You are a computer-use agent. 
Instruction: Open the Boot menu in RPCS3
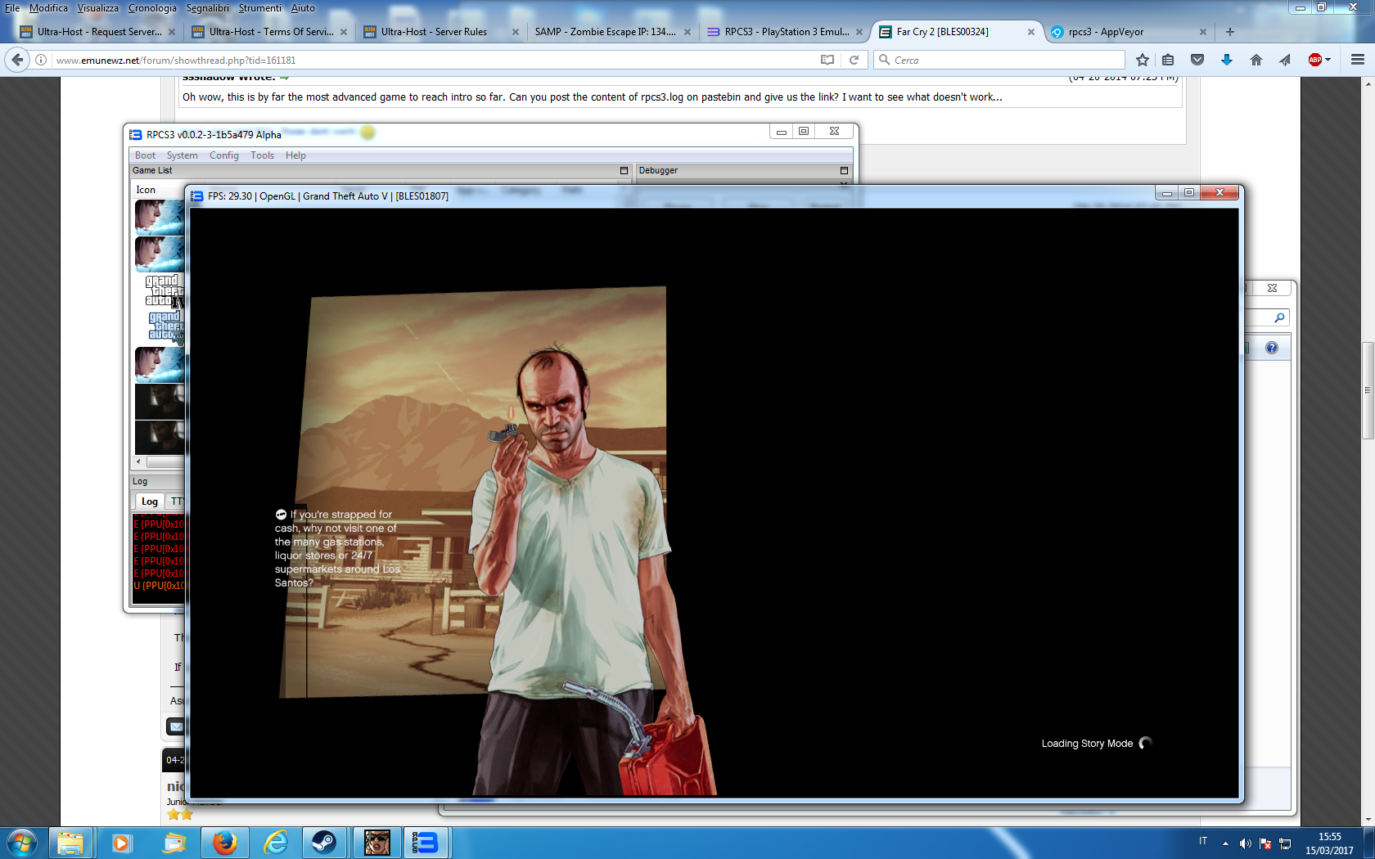click(x=145, y=155)
